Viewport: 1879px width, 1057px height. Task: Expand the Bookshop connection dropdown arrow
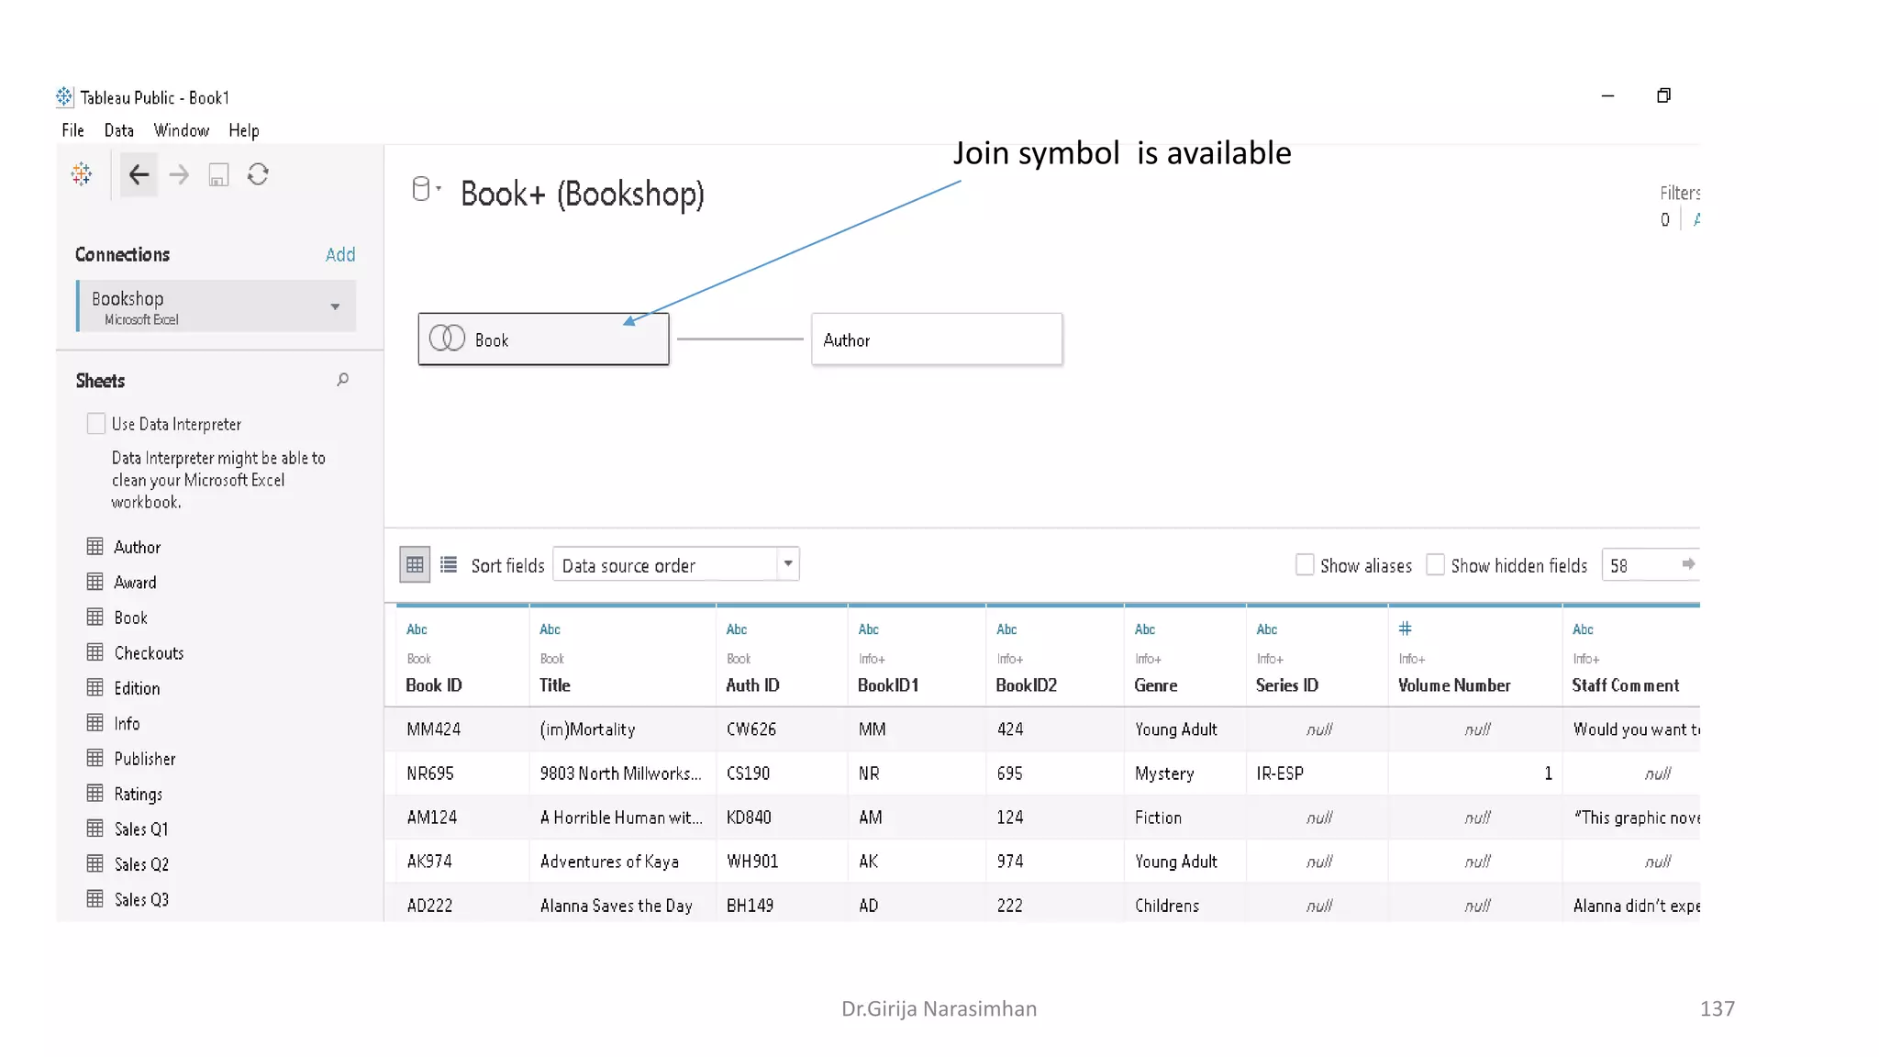pyautogui.click(x=335, y=306)
